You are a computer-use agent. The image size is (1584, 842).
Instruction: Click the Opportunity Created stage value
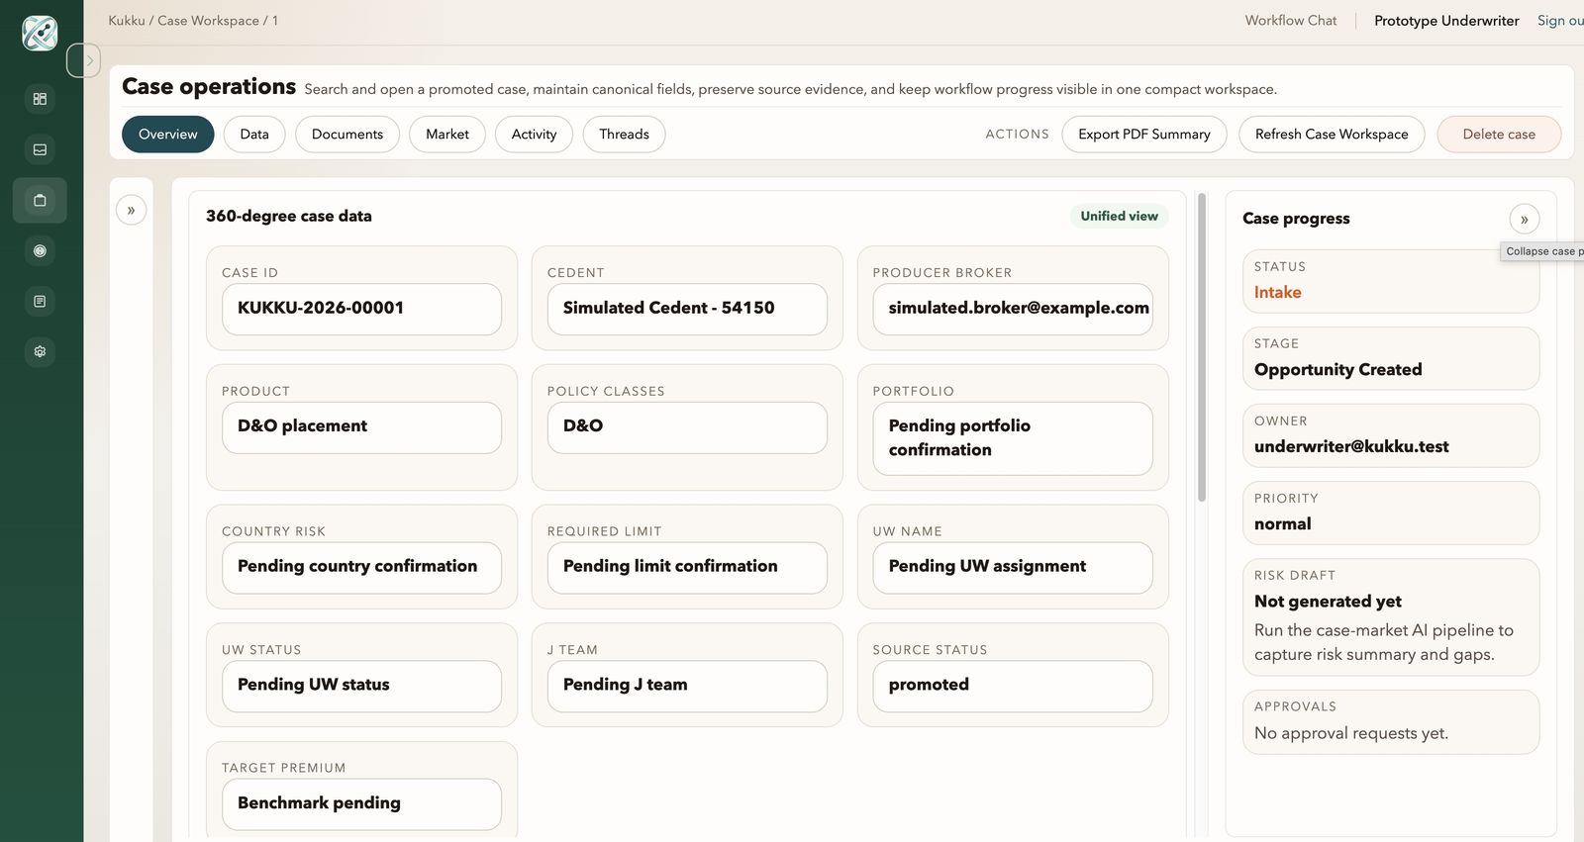1337,370
